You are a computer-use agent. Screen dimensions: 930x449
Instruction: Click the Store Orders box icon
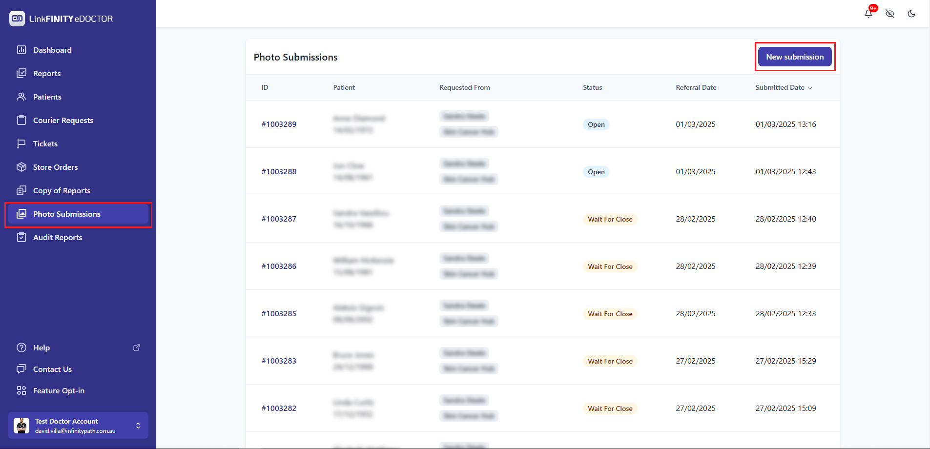tap(21, 167)
